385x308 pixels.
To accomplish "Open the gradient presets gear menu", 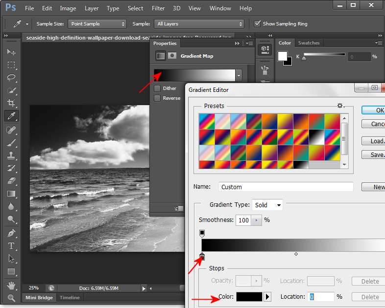I will tap(340, 106).
